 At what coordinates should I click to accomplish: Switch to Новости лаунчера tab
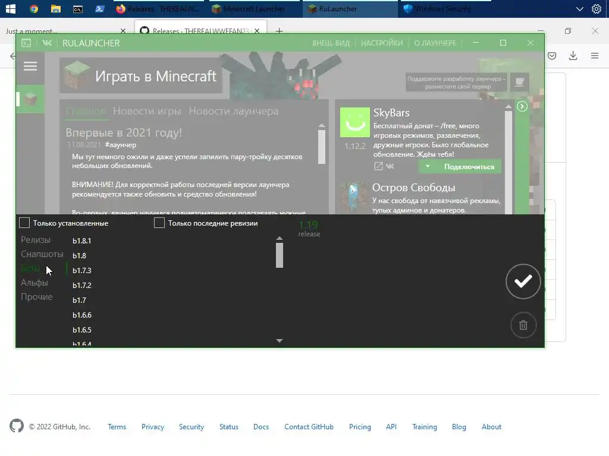(233, 111)
